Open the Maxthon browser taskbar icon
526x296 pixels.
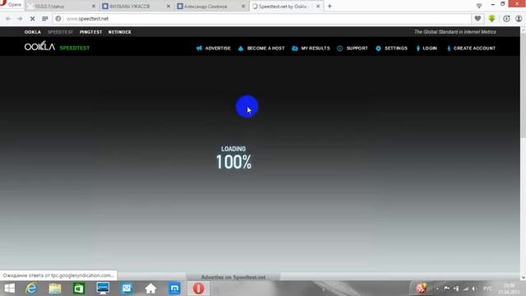pyautogui.click(x=174, y=289)
